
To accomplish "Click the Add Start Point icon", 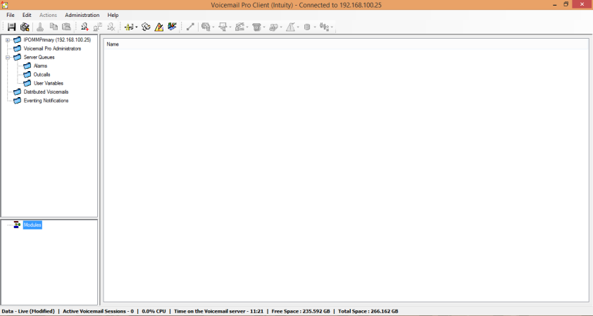I will point(85,27).
